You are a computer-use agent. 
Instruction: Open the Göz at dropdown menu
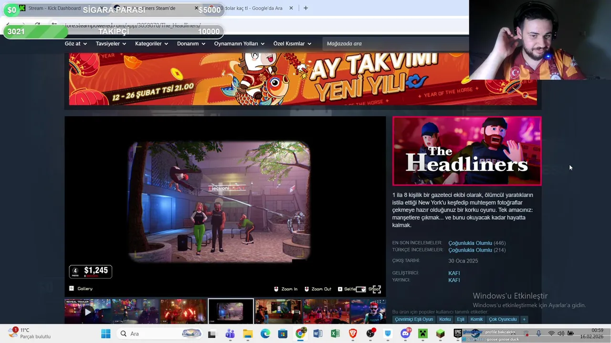[75, 43]
